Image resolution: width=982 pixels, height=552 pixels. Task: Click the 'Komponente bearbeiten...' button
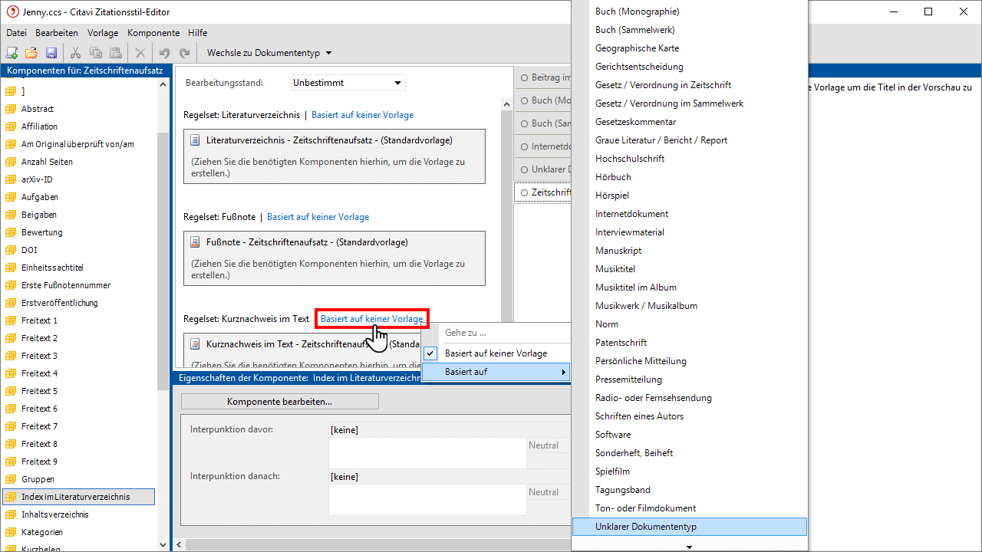(x=279, y=402)
